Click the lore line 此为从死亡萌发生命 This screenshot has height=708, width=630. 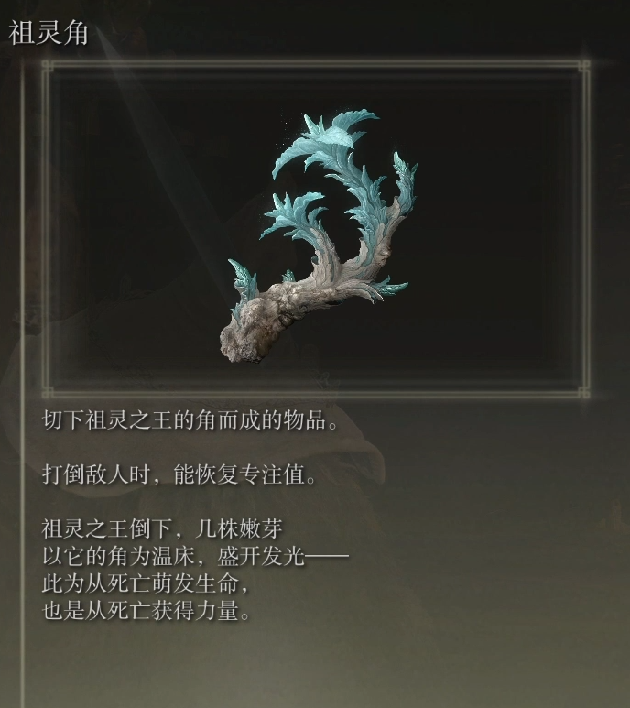click(146, 583)
